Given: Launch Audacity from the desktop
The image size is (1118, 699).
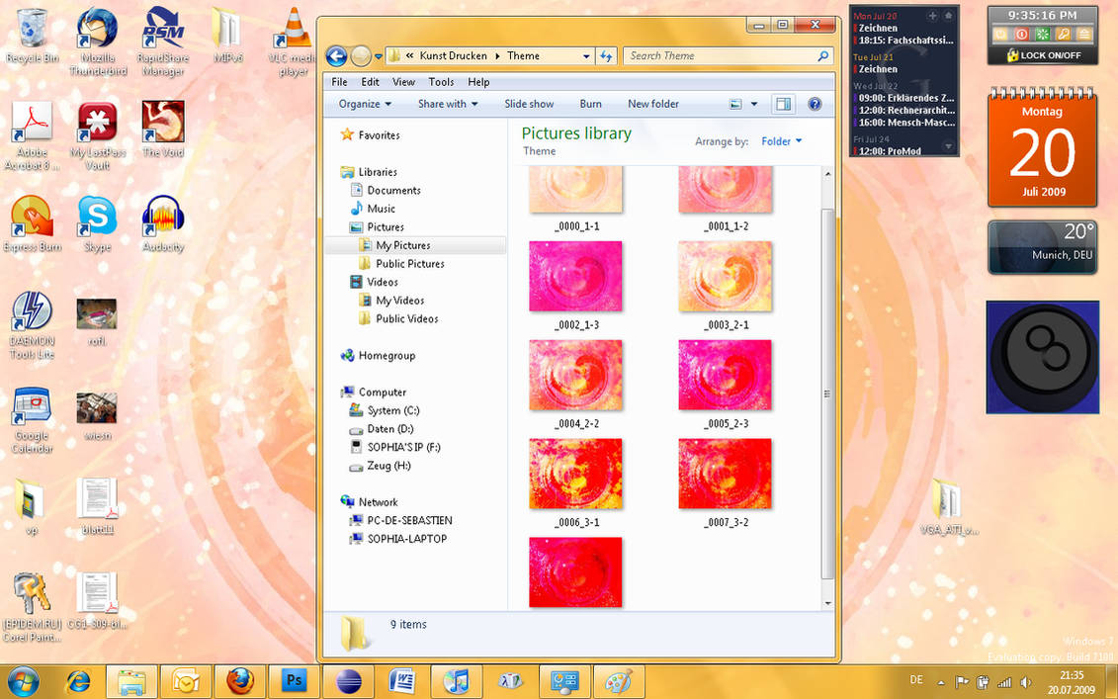Looking at the screenshot, I should click(x=163, y=224).
